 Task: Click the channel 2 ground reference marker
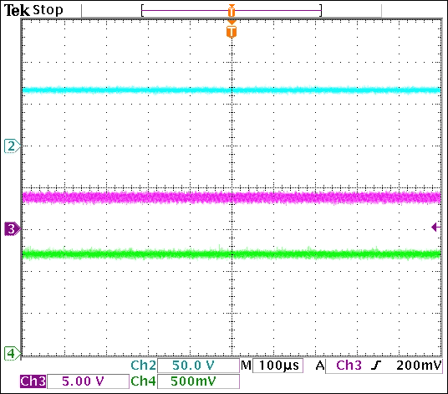(x=13, y=146)
